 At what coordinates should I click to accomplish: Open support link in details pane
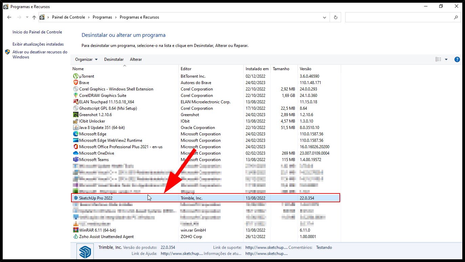click(x=266, y=247)
